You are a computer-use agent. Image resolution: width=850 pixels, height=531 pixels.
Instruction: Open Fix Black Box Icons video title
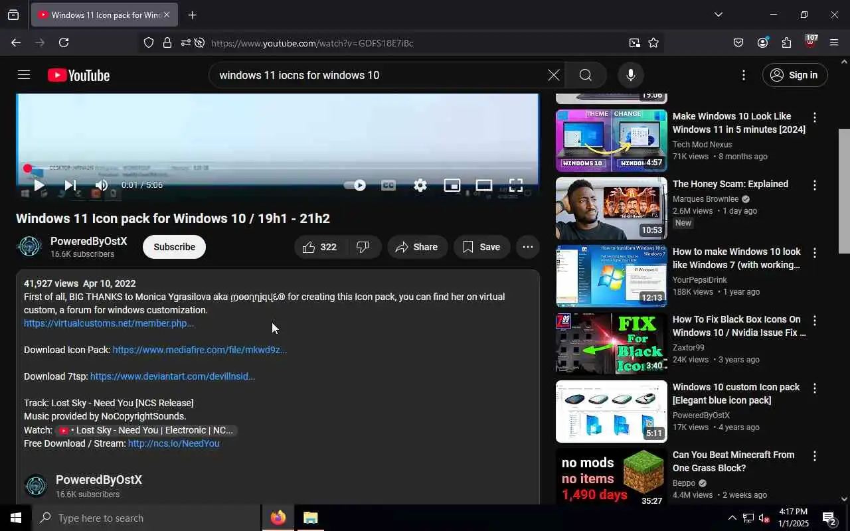[x=739, y=326]
